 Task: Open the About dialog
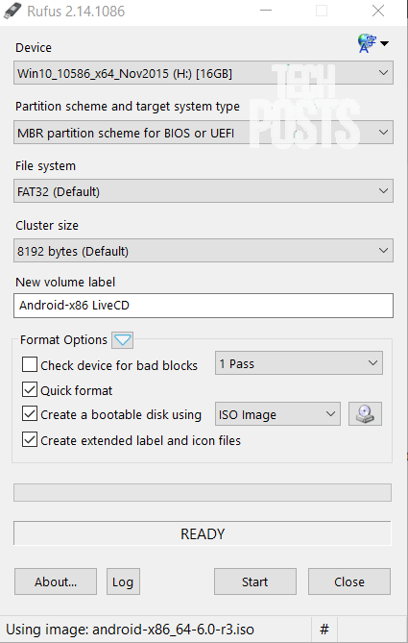[x=56, y=581]
